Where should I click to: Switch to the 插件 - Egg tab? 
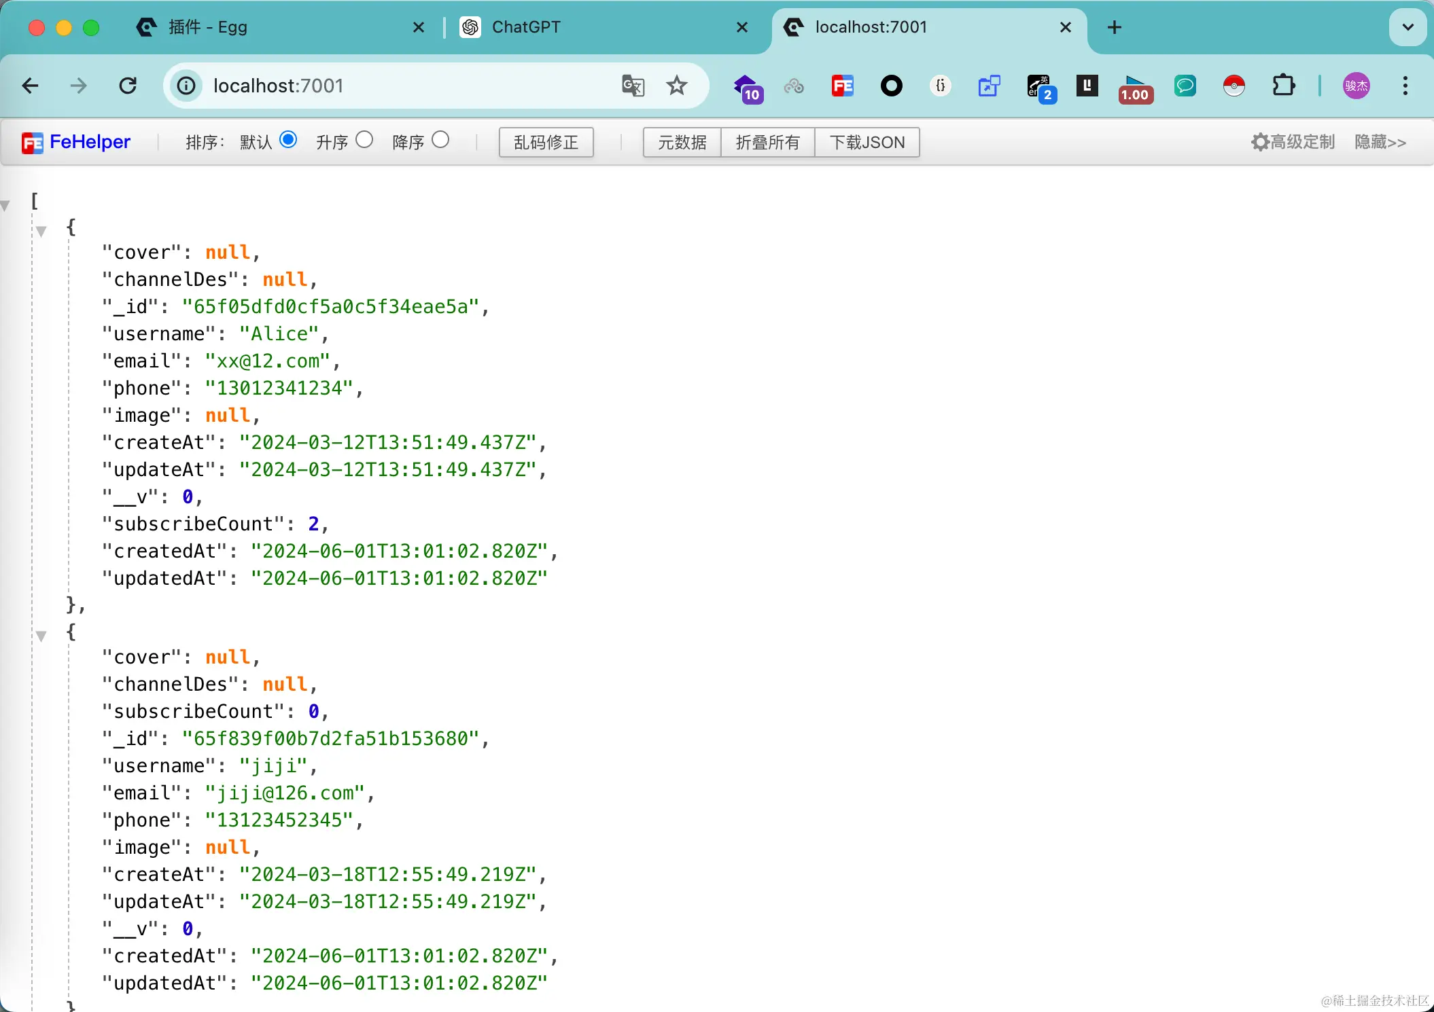tap(208, 27)
